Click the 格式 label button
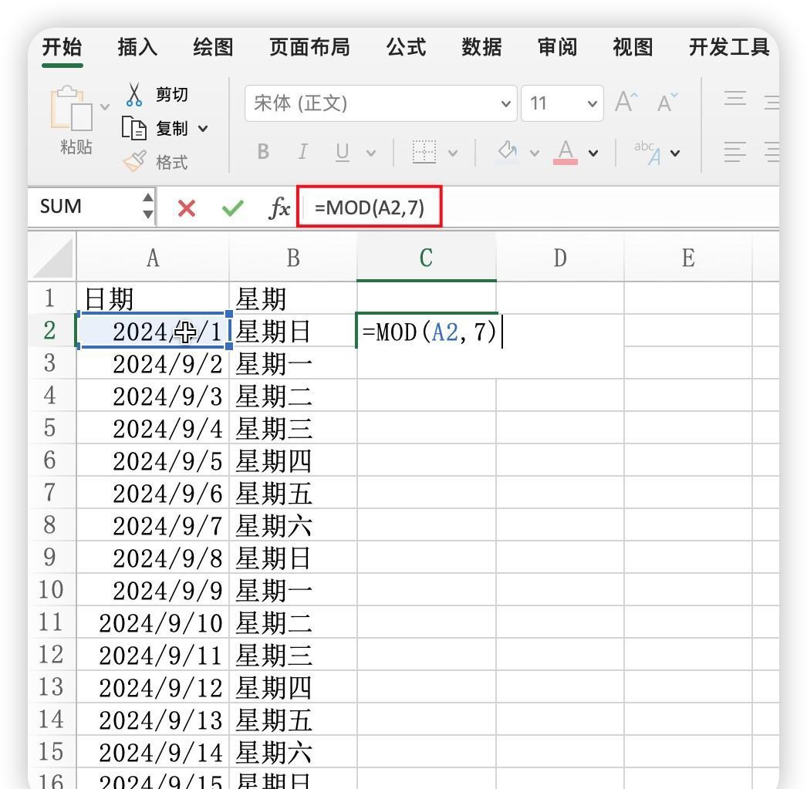 click(172, 163)
